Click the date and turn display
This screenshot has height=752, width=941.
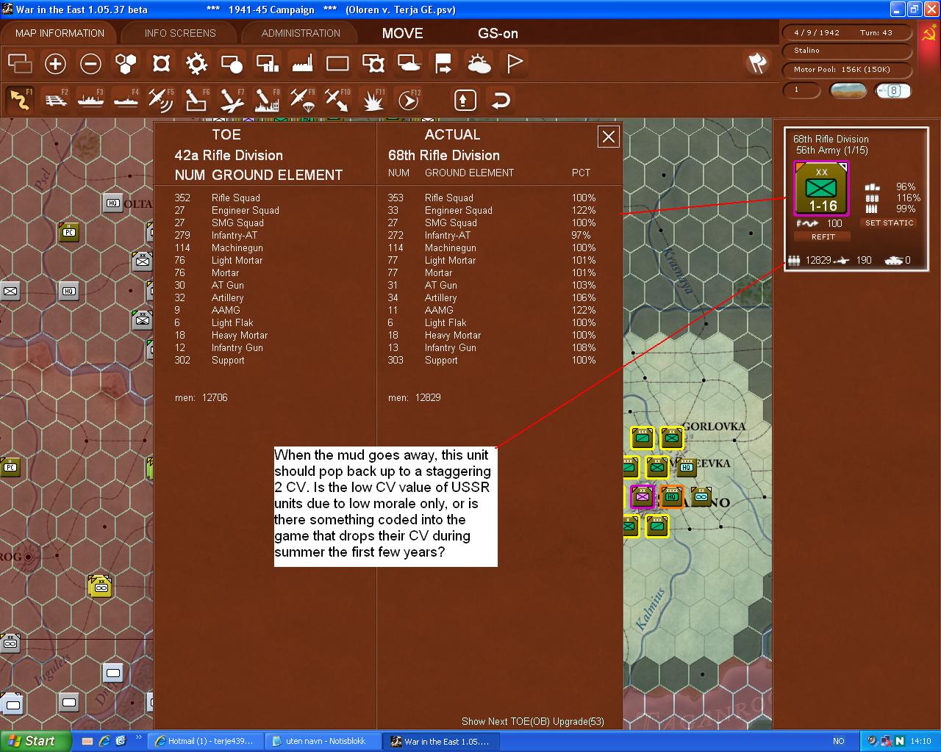click(847, 33)
